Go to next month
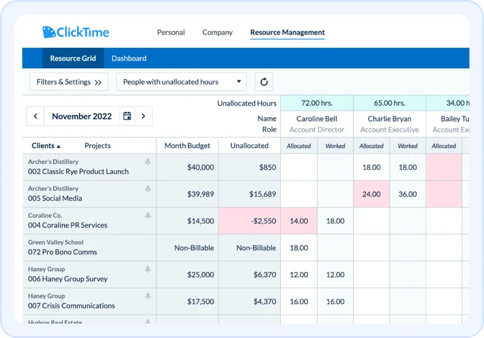Image resolution: width=484 pixels, height=338 pixels. 143,116
